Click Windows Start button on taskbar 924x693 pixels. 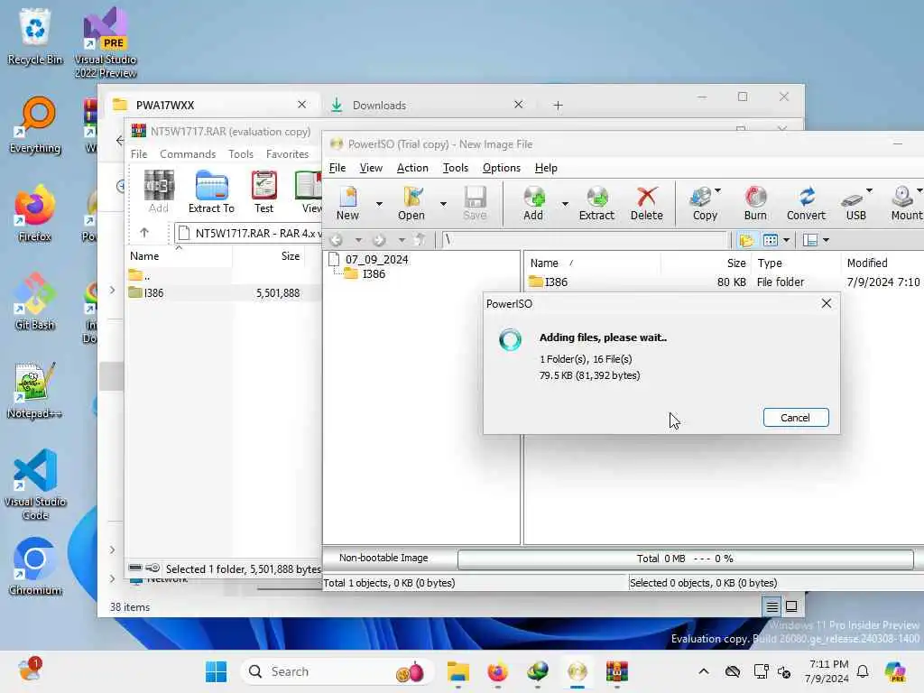(216, 671)
